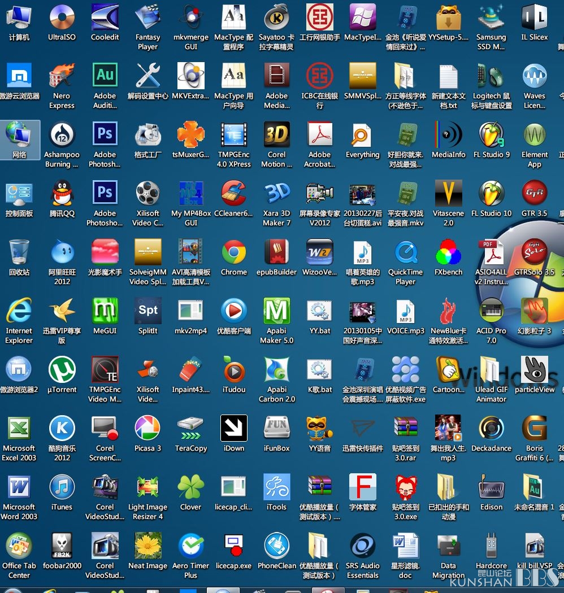Open the YY.bat file
The image size is (564, 593).
[320, 311]
